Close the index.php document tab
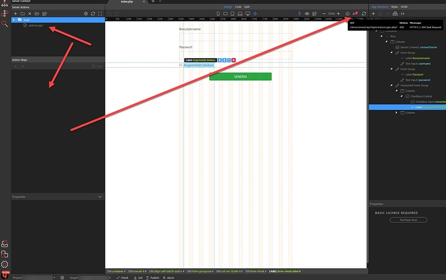This screenshot has height=280, width=446. pyautogui.click(x=144, y=2)
